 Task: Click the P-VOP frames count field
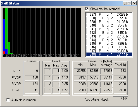[32, 78]
